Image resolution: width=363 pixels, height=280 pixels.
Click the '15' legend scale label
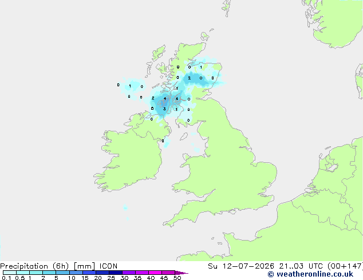click(x=85, y=278)
